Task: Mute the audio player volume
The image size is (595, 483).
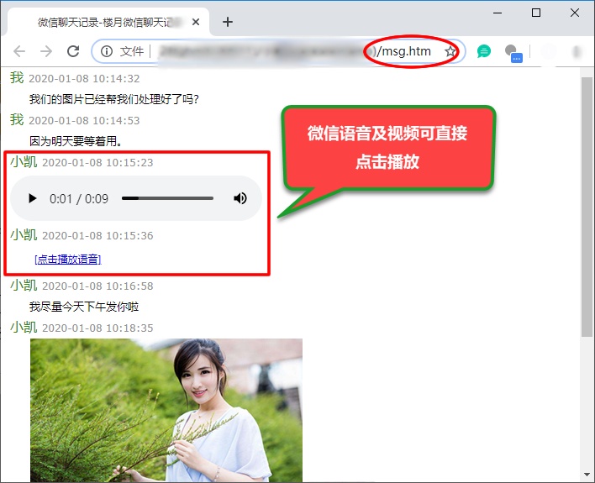Action: pos(240,198)
